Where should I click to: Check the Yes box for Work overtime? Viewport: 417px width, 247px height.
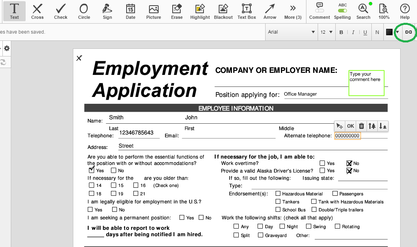(x=322, y=163)
